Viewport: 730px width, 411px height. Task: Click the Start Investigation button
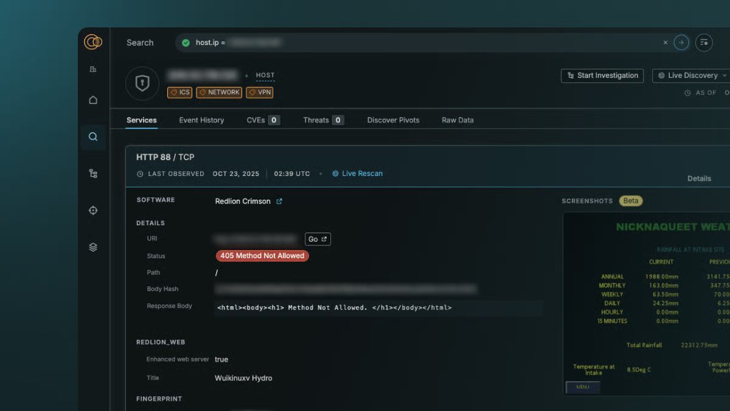click(x=602, y=76)
